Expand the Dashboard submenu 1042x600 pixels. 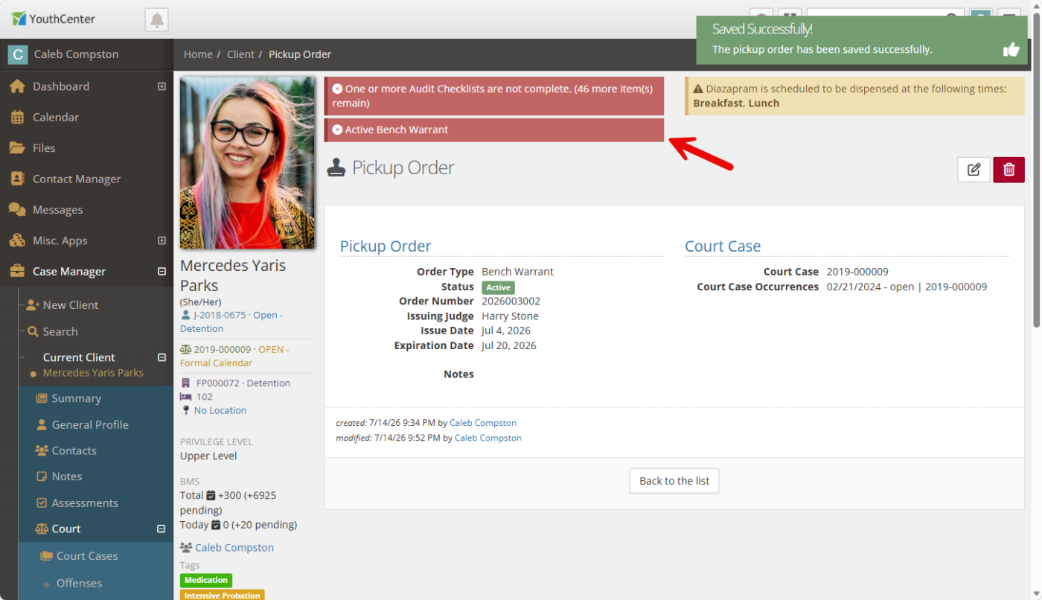pos(162,86)
